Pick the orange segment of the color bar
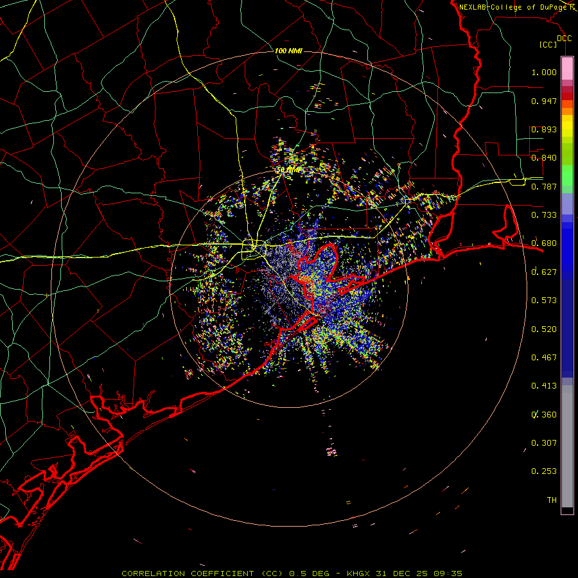Viewport: 578px width, 578px height. [567, 111]
